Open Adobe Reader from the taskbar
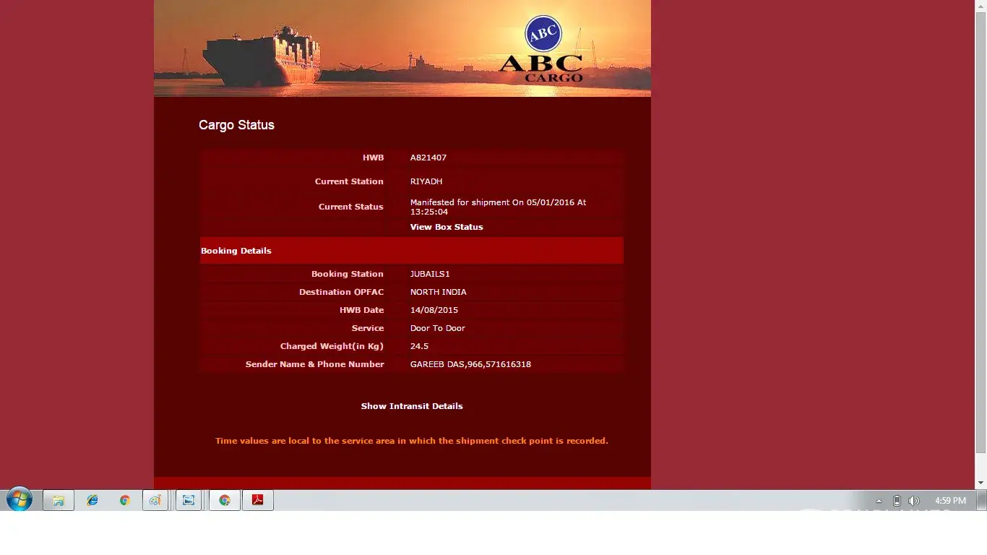The height and width of the screenshot is (555, 987). [x=258, y=500]
